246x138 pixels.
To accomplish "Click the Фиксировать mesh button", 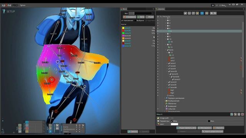I will 204,128.
